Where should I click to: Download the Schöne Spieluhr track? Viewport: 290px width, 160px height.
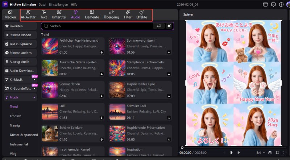coord(101,139)
